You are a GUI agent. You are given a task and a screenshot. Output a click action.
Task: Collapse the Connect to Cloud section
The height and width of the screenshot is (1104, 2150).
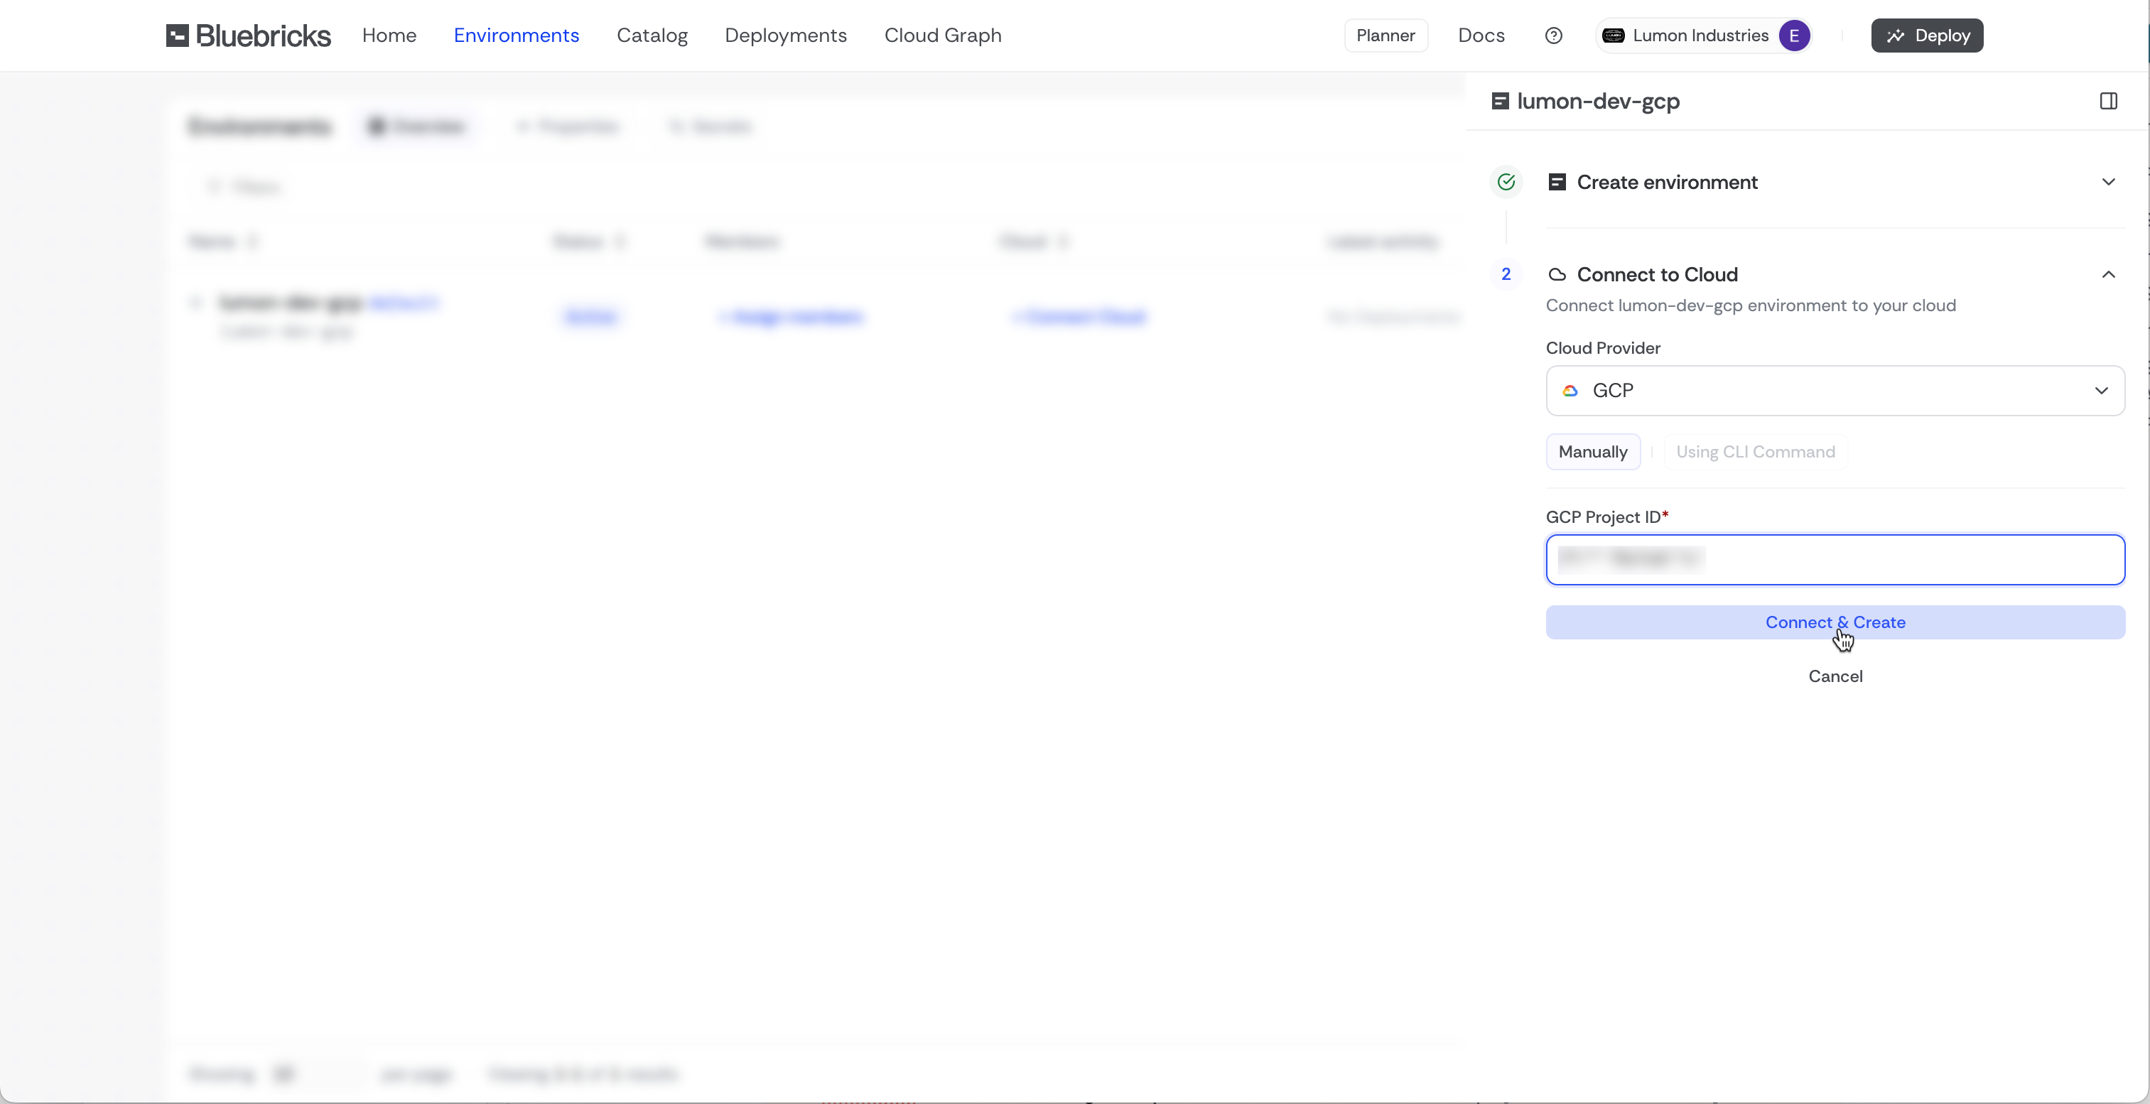(2108, 274)
